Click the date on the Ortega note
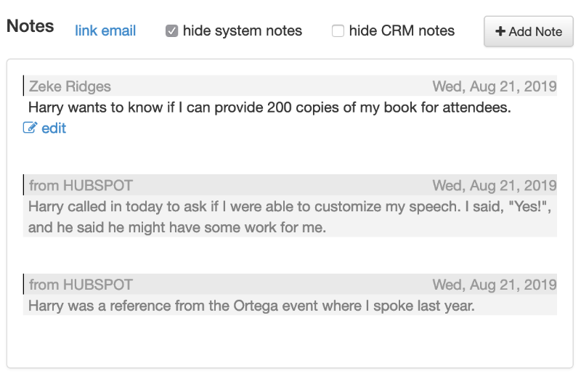The image size is (581, 379). click(x=494, y=285)
